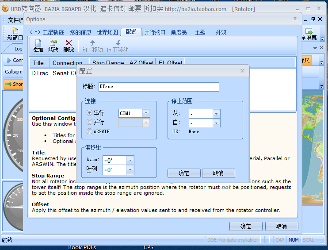This screenshot has height=250, width=328.
Task: Click the 修改 (Modify) toolbar icon
Action: 53,43
